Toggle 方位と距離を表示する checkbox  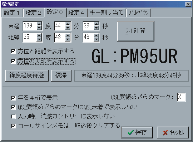13,51
